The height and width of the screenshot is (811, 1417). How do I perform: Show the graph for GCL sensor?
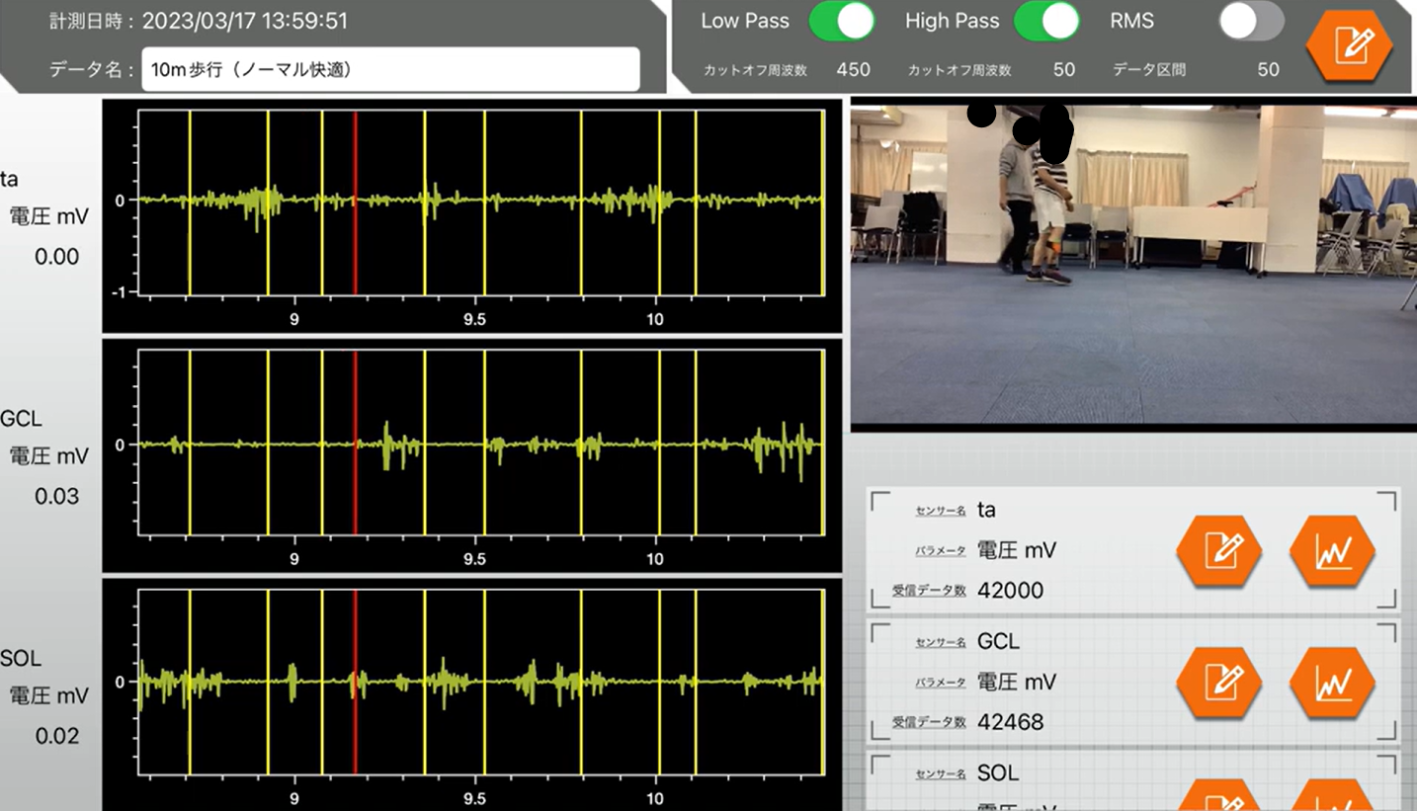click(x=1332, y=683)
